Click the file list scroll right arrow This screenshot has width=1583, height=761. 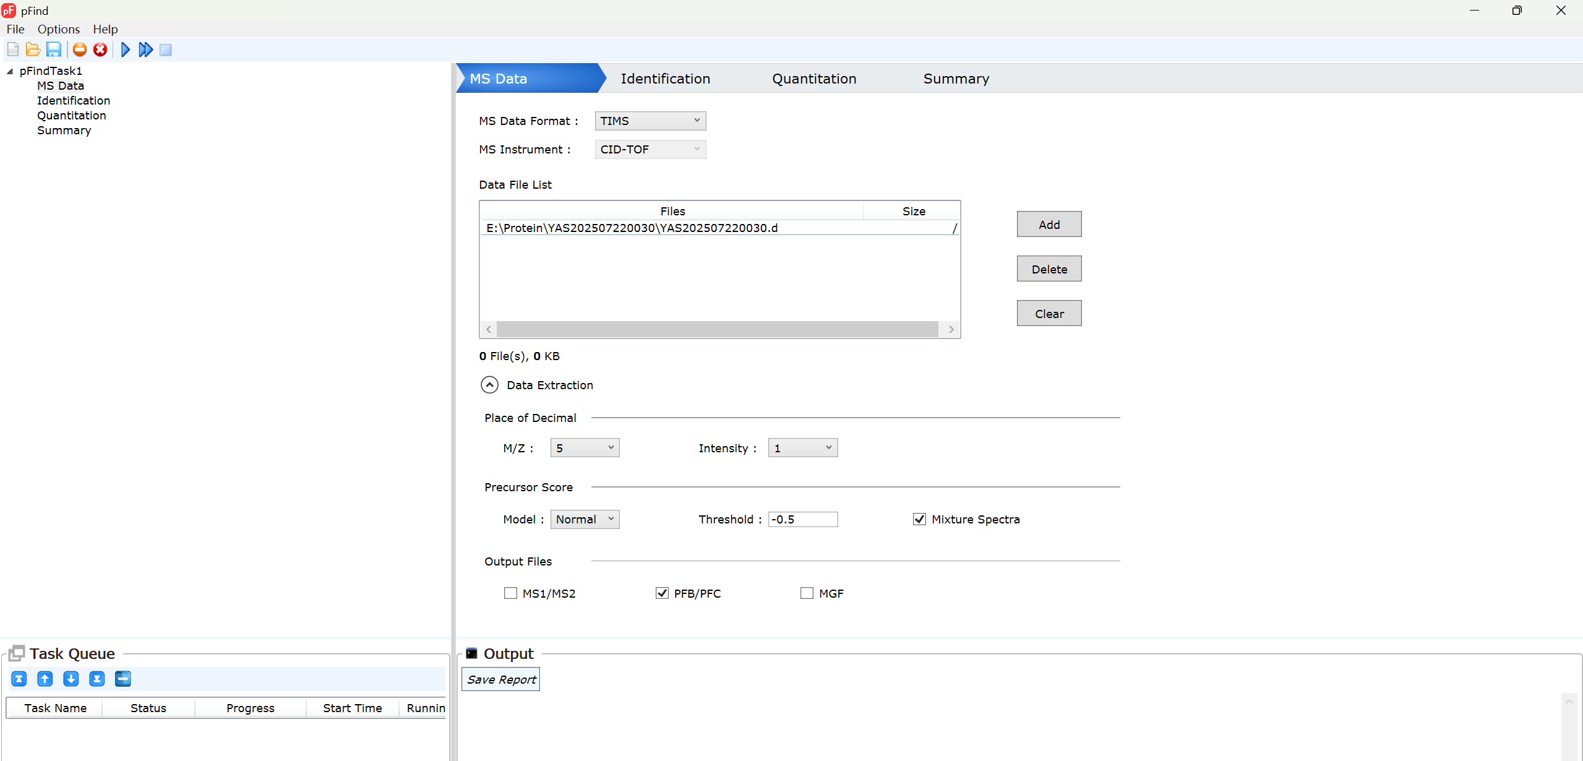pyautogui.click(x=951, y=329)
